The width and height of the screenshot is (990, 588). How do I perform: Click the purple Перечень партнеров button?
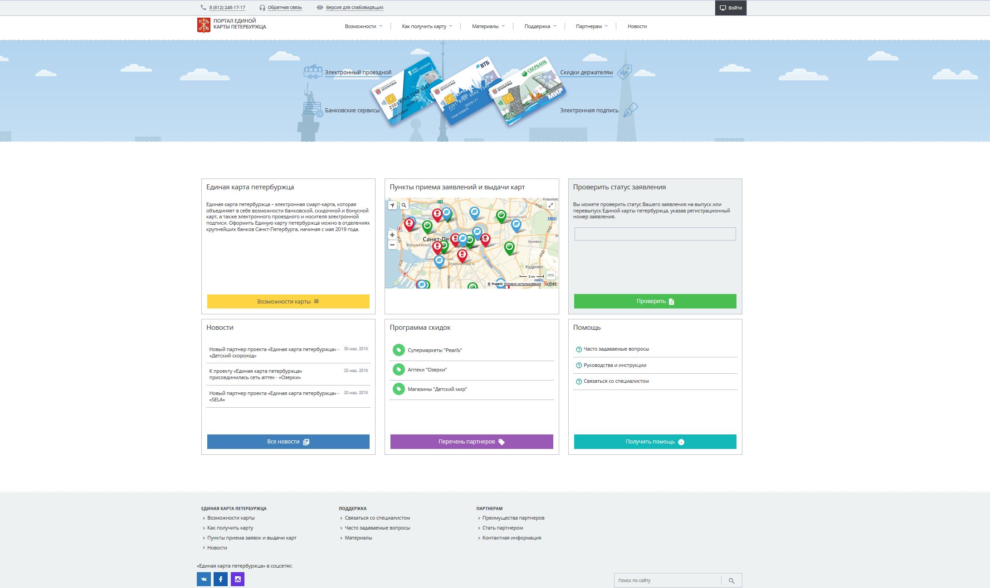[472, 442]
